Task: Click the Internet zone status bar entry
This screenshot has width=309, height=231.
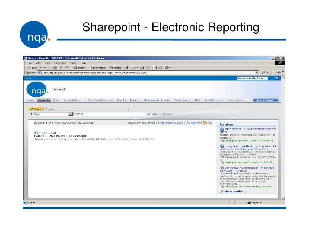Action: 255,202
